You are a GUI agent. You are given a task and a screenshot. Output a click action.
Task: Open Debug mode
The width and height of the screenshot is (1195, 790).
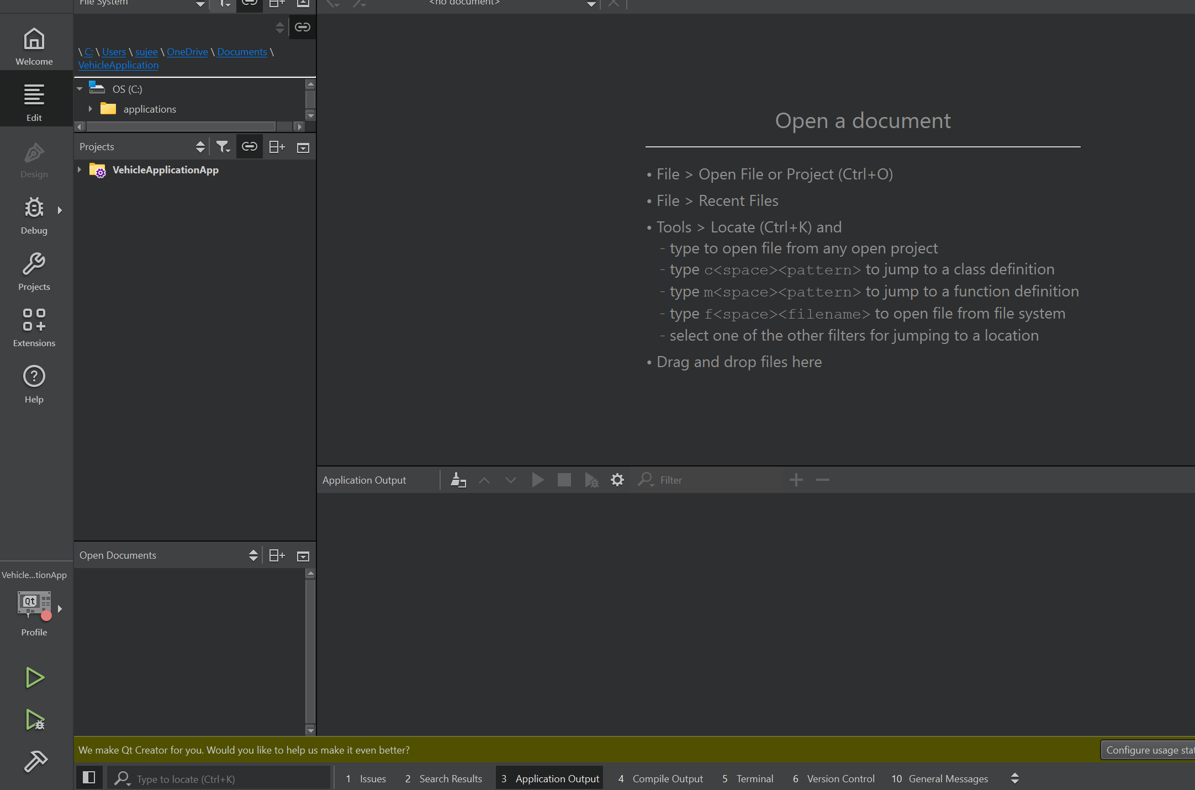coord(34,215)
